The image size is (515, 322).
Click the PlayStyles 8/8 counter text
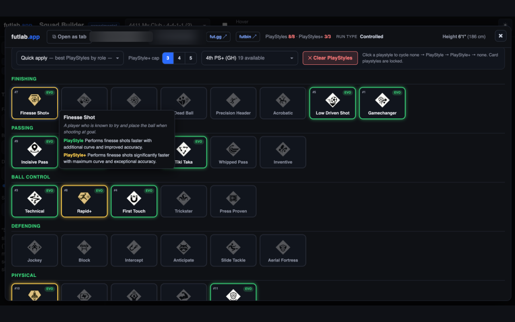point(280,37)
